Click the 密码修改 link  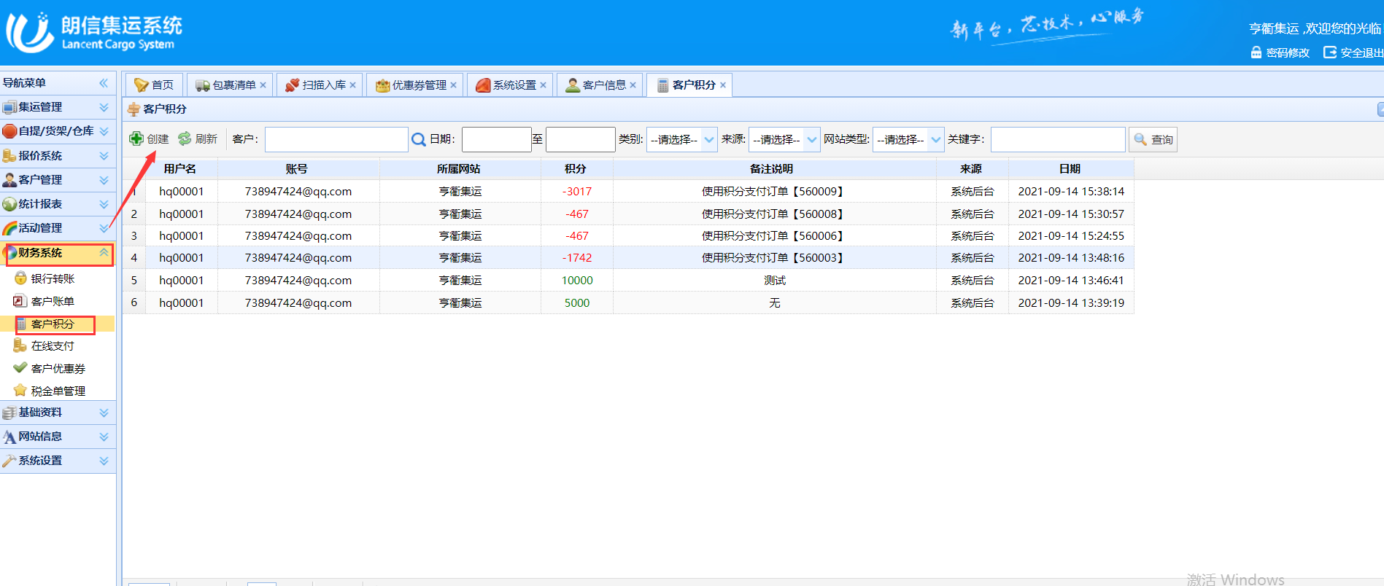pyautogui.click(x=1288, y=52)
